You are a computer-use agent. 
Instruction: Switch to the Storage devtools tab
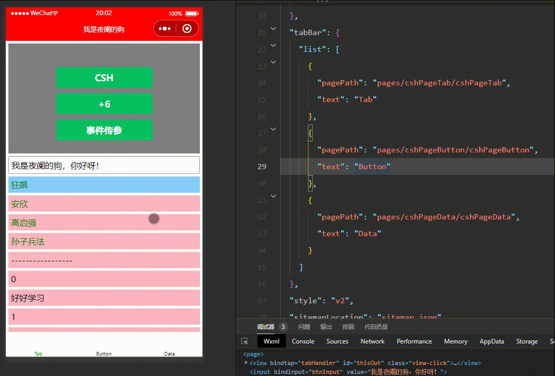click(527, 341)
